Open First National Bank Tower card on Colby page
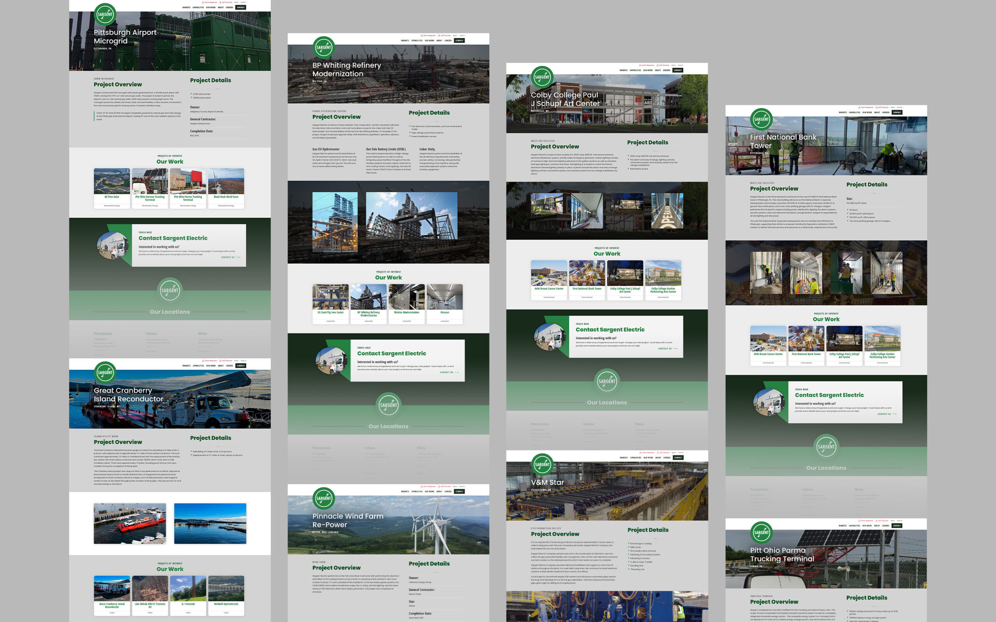 [x=587, y=280]
